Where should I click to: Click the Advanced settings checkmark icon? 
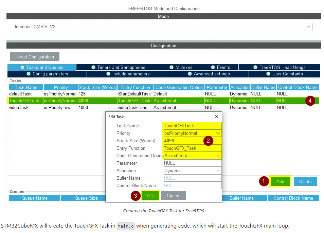pyautogui.click(x=190, y=74)
